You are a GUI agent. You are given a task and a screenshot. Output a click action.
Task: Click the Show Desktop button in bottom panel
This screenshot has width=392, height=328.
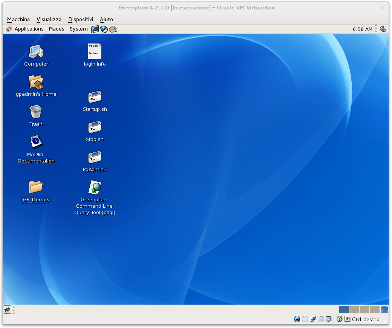coord(7,310)
